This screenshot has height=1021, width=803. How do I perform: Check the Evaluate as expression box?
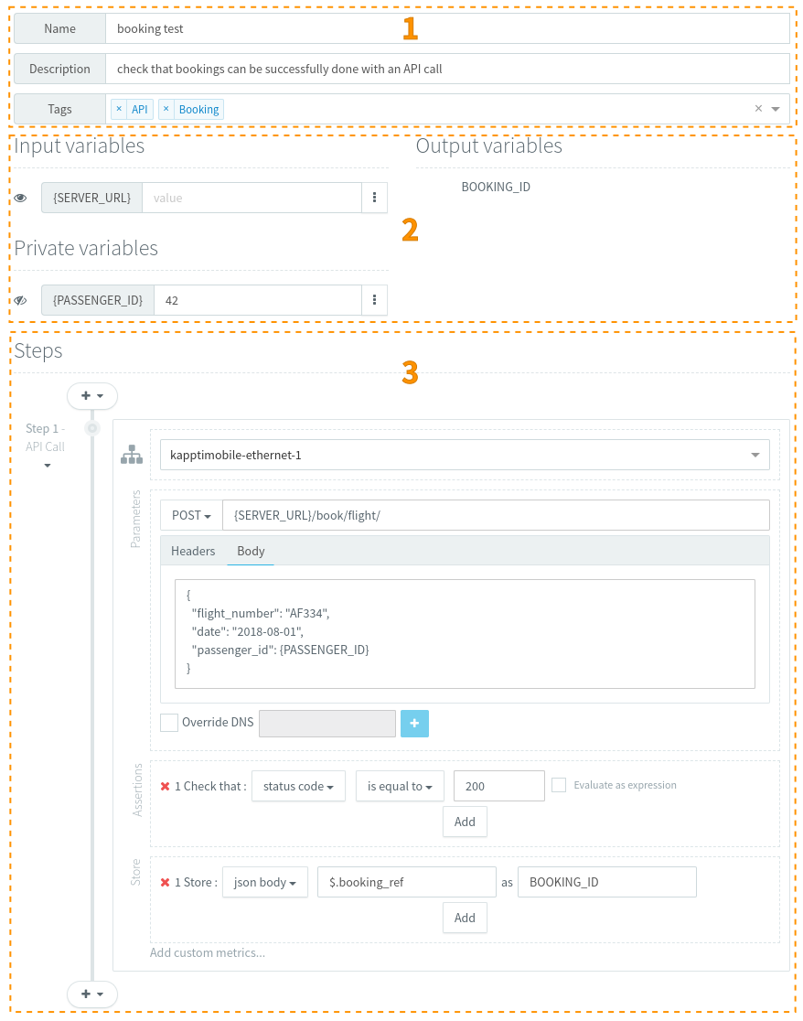point(559,785)
